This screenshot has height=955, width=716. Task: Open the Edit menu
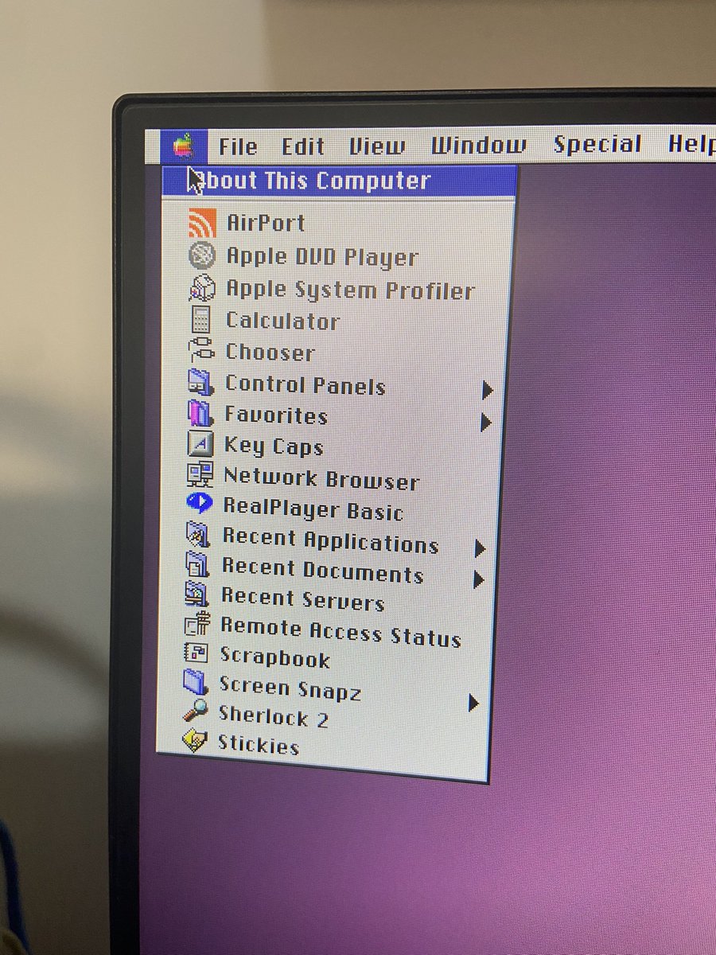pos(303,146)
